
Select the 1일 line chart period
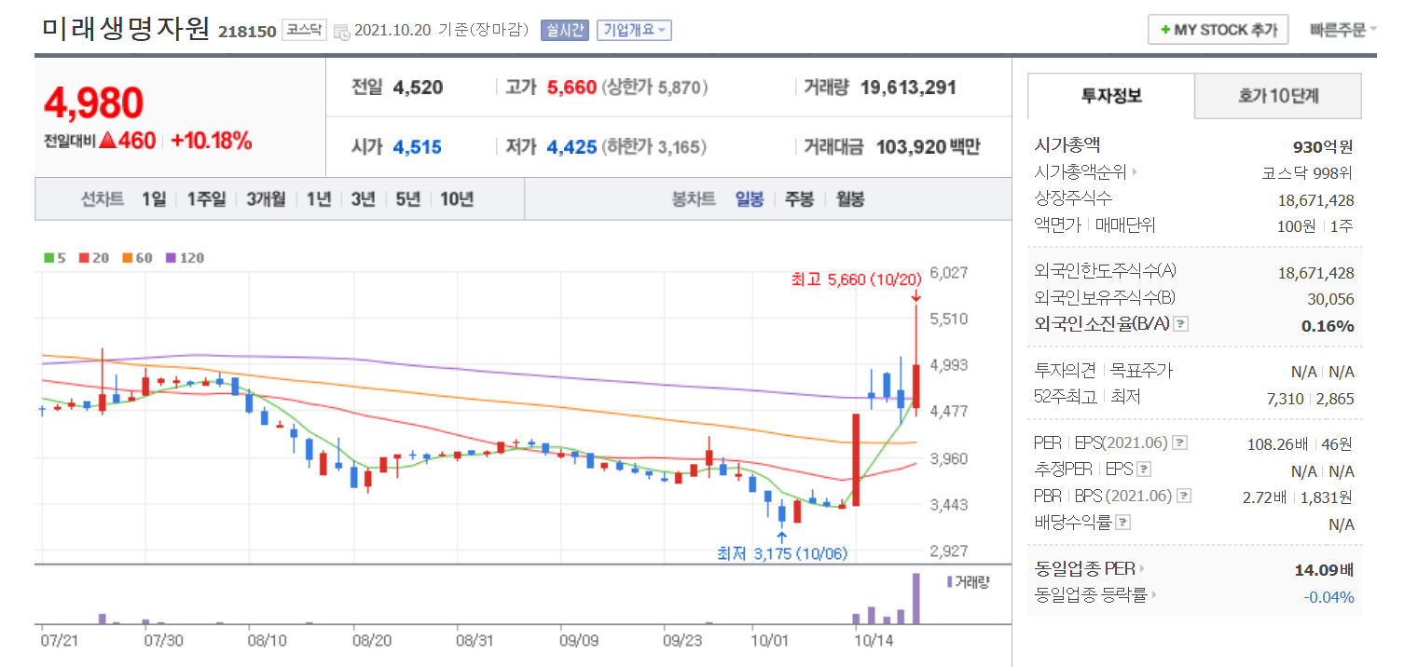(x=154, y=199)
